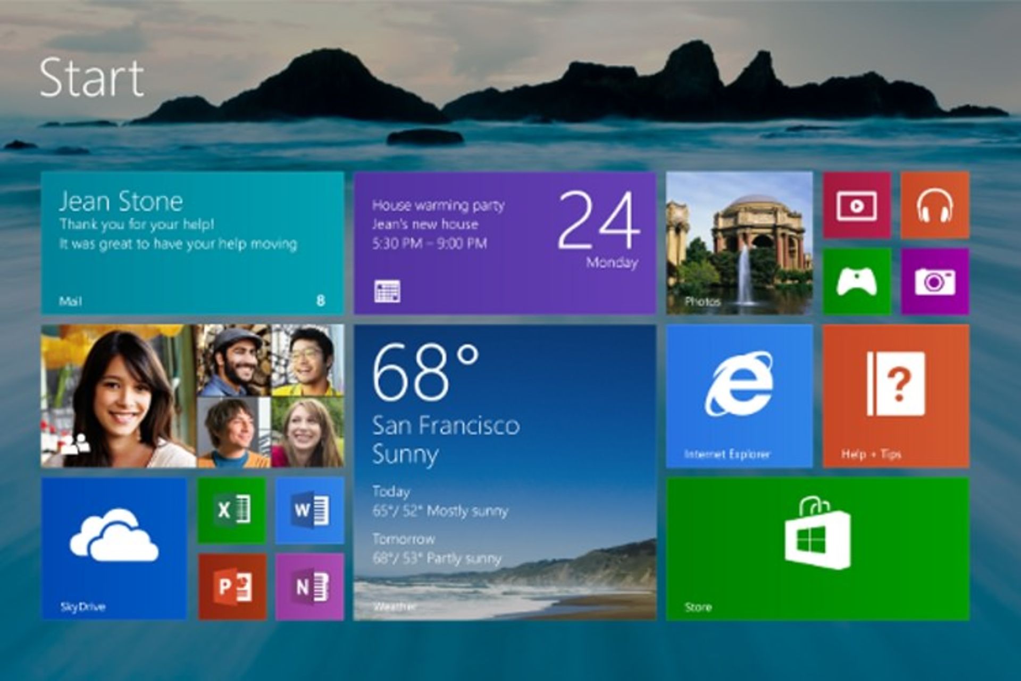Click the "Tomorrow" forecast line
Viewport: 1021px width, 681px height.
click(437, 549)
